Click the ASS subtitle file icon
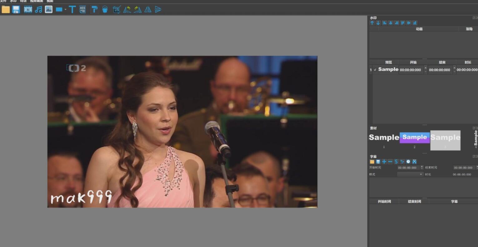The height and width of the screenshot is (247, 478). 82,9
